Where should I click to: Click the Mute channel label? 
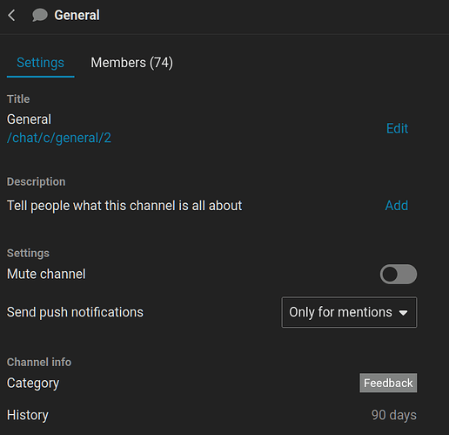pyautogui.click(x=46, y=274)
